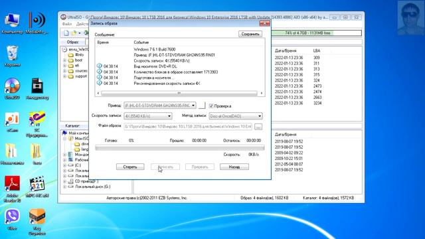Click the Прервать abort button
This screenshot has width=425, height=239.
tap(200, 167)
